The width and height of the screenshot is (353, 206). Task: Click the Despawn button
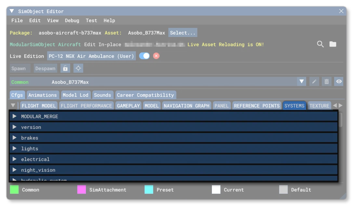tap(45, 68)
